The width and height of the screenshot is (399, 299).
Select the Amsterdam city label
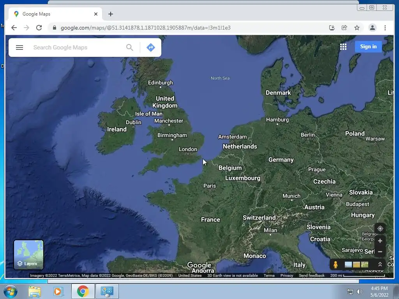point(232,137)
